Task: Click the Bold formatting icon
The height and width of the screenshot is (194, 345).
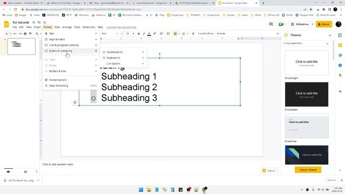Action: pyautogui.click(x=139, y=33)
